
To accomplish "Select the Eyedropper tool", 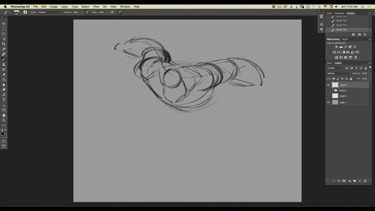I will (x=4, y=49).
